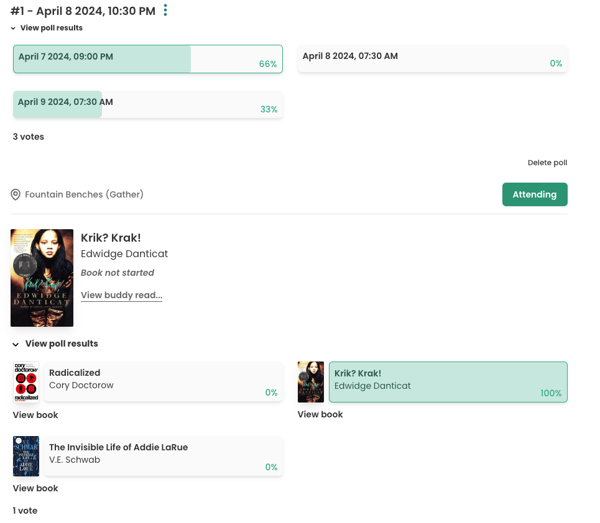Vote for The Invisible Life of Addie LaRue
Screen dimensions: 600x523
point(164,457)
